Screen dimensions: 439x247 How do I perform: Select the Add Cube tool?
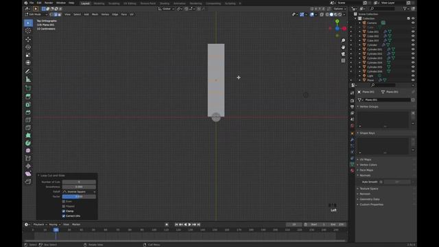click(x=28, y=88)
